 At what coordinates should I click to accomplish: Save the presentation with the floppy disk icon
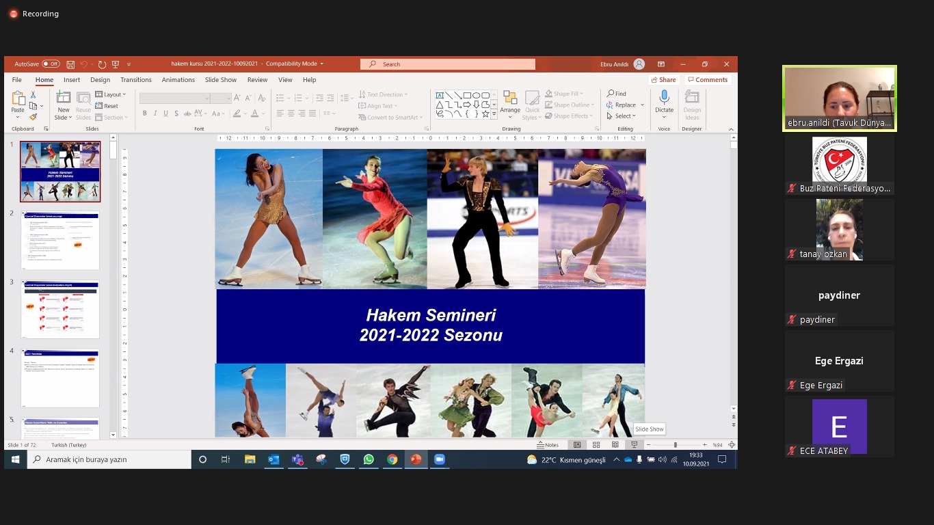pyautogui.click(x=70, y=64)
